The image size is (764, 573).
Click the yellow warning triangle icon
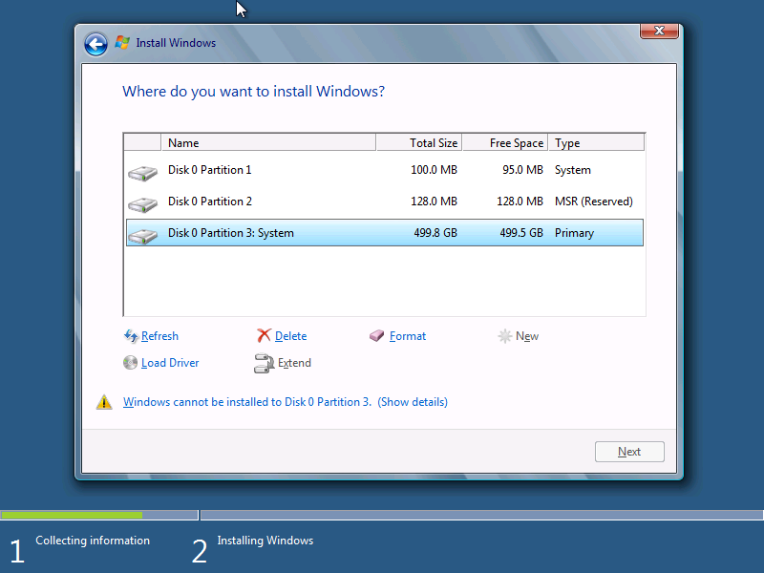(x=104, y=402)
